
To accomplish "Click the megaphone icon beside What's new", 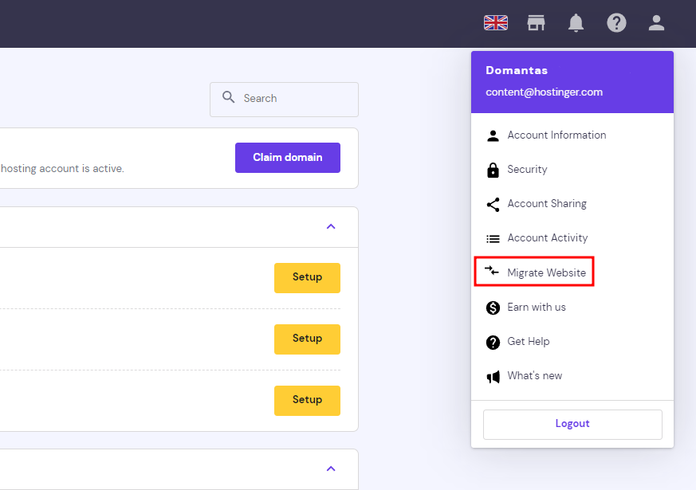I will click(493, 377).
